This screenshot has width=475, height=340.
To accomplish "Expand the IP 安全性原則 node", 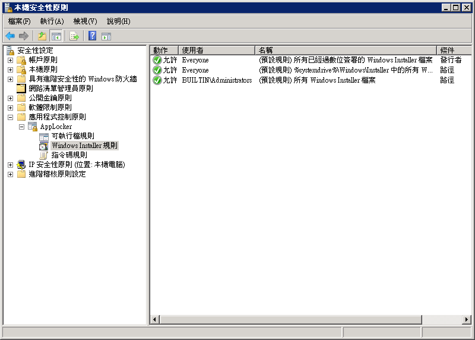I will click(x=10, y=165).
